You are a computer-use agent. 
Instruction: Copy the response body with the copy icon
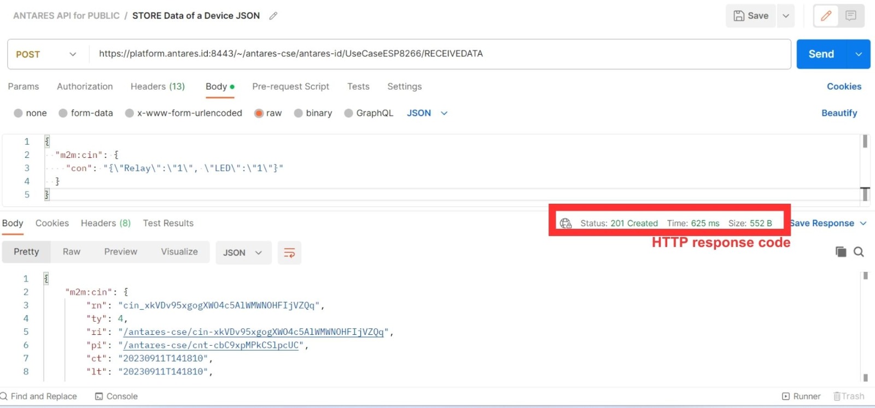(x=841, y=252)
